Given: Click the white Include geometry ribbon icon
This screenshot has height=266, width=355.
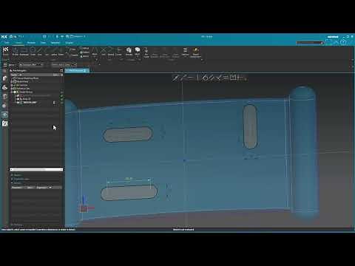Looking at the screenshot, I should pyautogui.click(x=129, y=51).
